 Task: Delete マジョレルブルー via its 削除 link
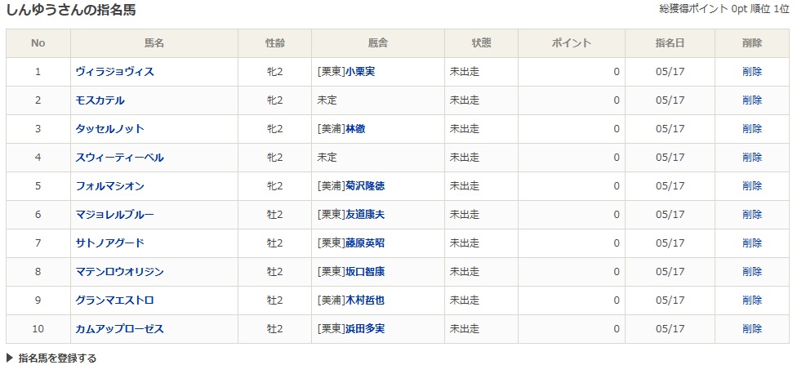752,215
